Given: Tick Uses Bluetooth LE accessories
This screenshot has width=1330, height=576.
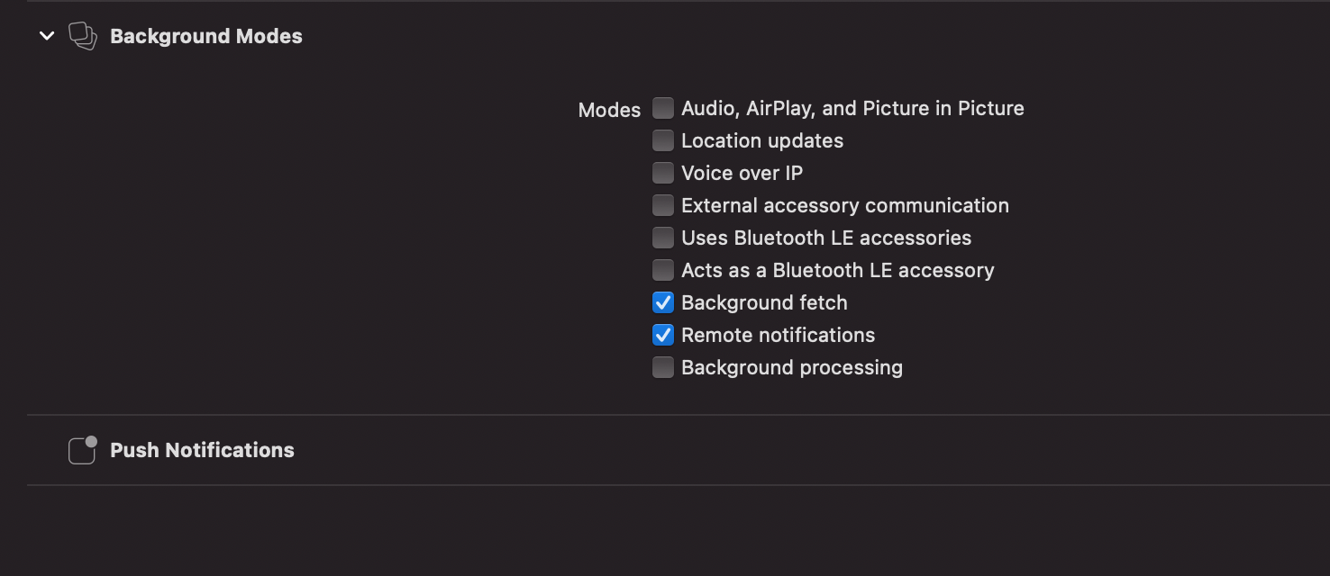Looking at the screenshot, I should pos(663,238).
